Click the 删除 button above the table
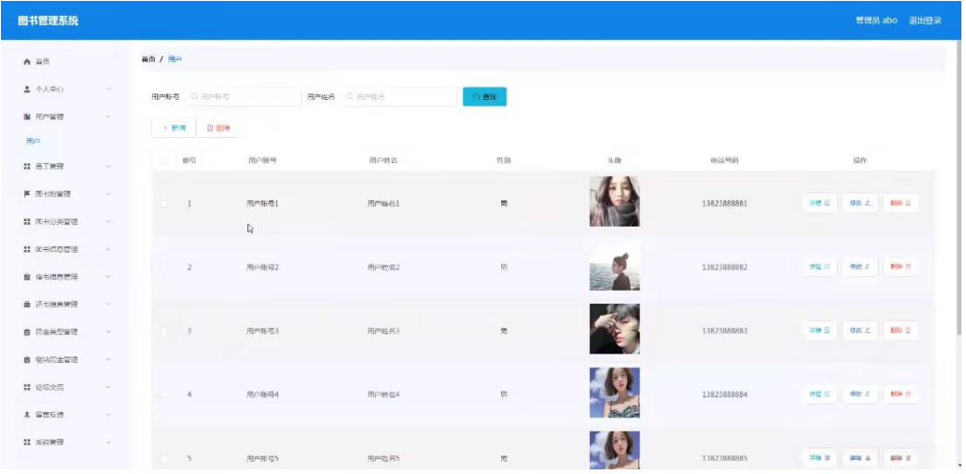Viewport: 966px width, 474px height. tap(218, 128)
